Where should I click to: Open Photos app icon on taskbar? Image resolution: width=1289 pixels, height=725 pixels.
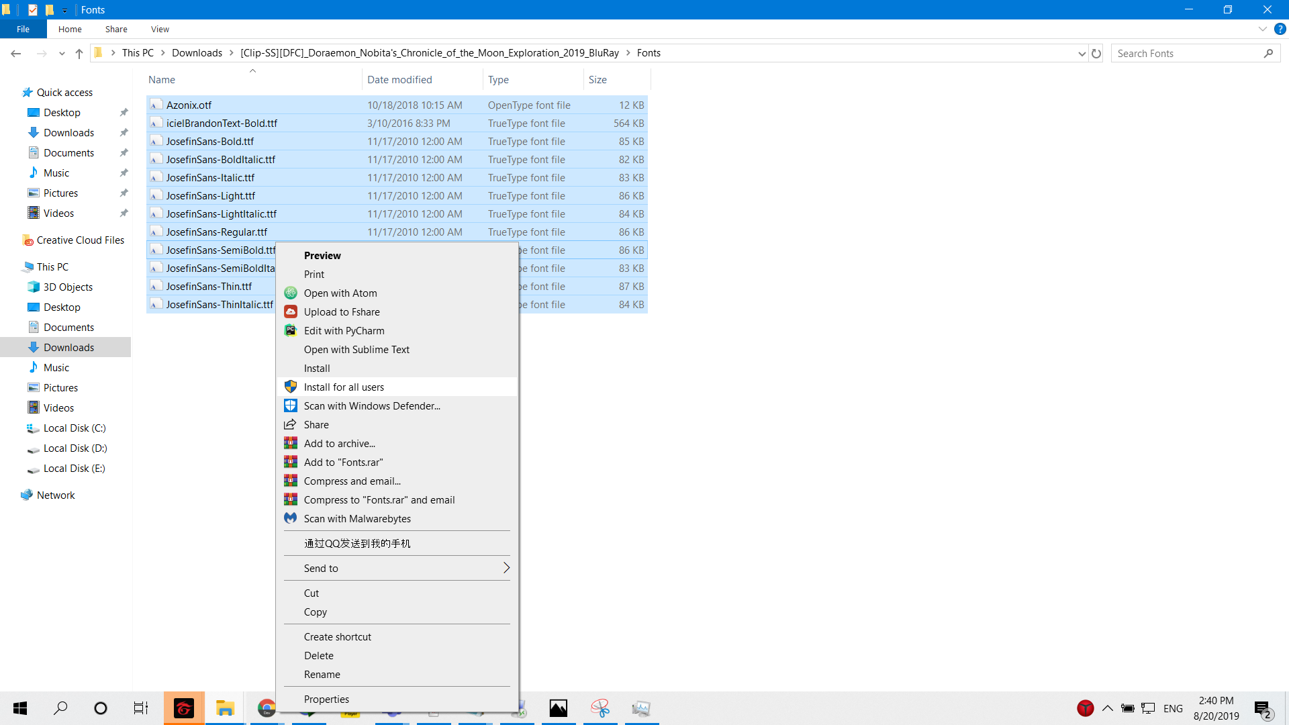click(x=559, y=708)
